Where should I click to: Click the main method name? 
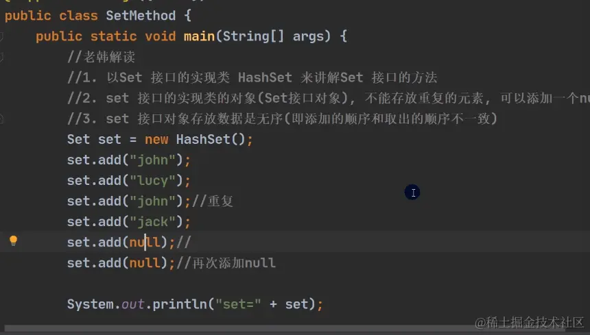pyautogui.click(x=199, y=36)
